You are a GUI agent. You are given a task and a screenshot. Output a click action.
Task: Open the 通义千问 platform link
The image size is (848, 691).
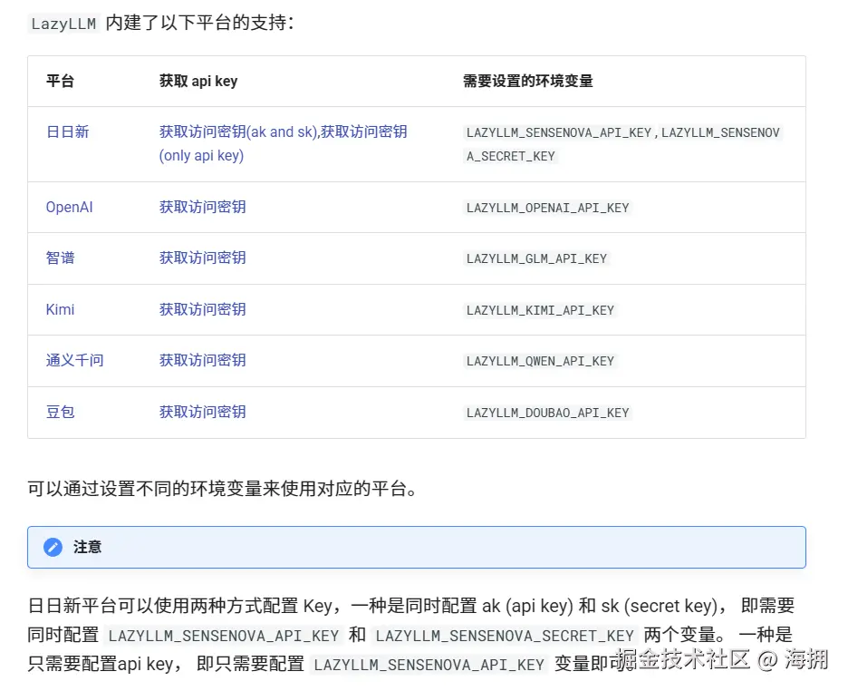74,360
